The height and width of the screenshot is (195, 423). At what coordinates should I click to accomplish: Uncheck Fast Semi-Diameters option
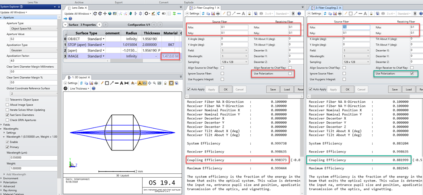[7, 115]
